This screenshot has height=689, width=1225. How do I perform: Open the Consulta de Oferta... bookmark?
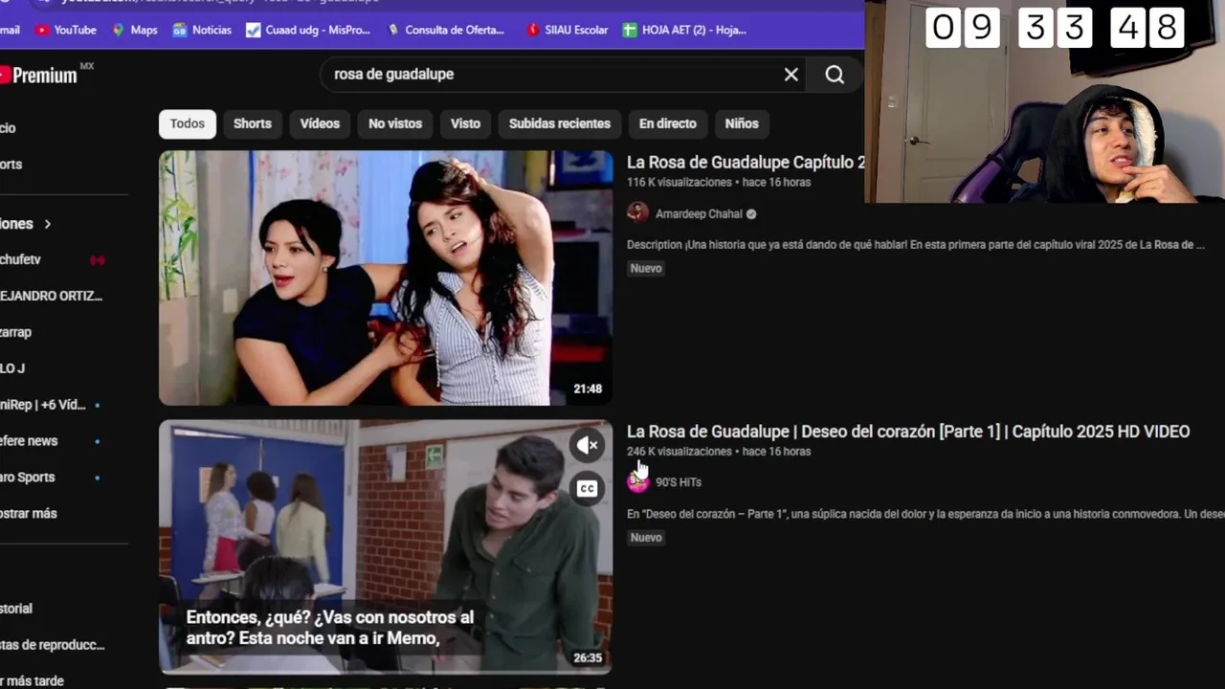[x=445, y=30]
